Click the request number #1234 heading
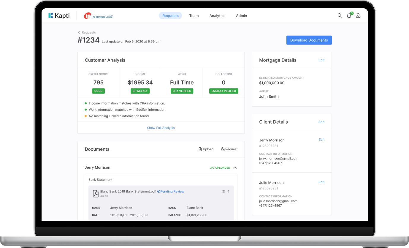Viewport: 409px width, 248px height. [x=88, y=40]
